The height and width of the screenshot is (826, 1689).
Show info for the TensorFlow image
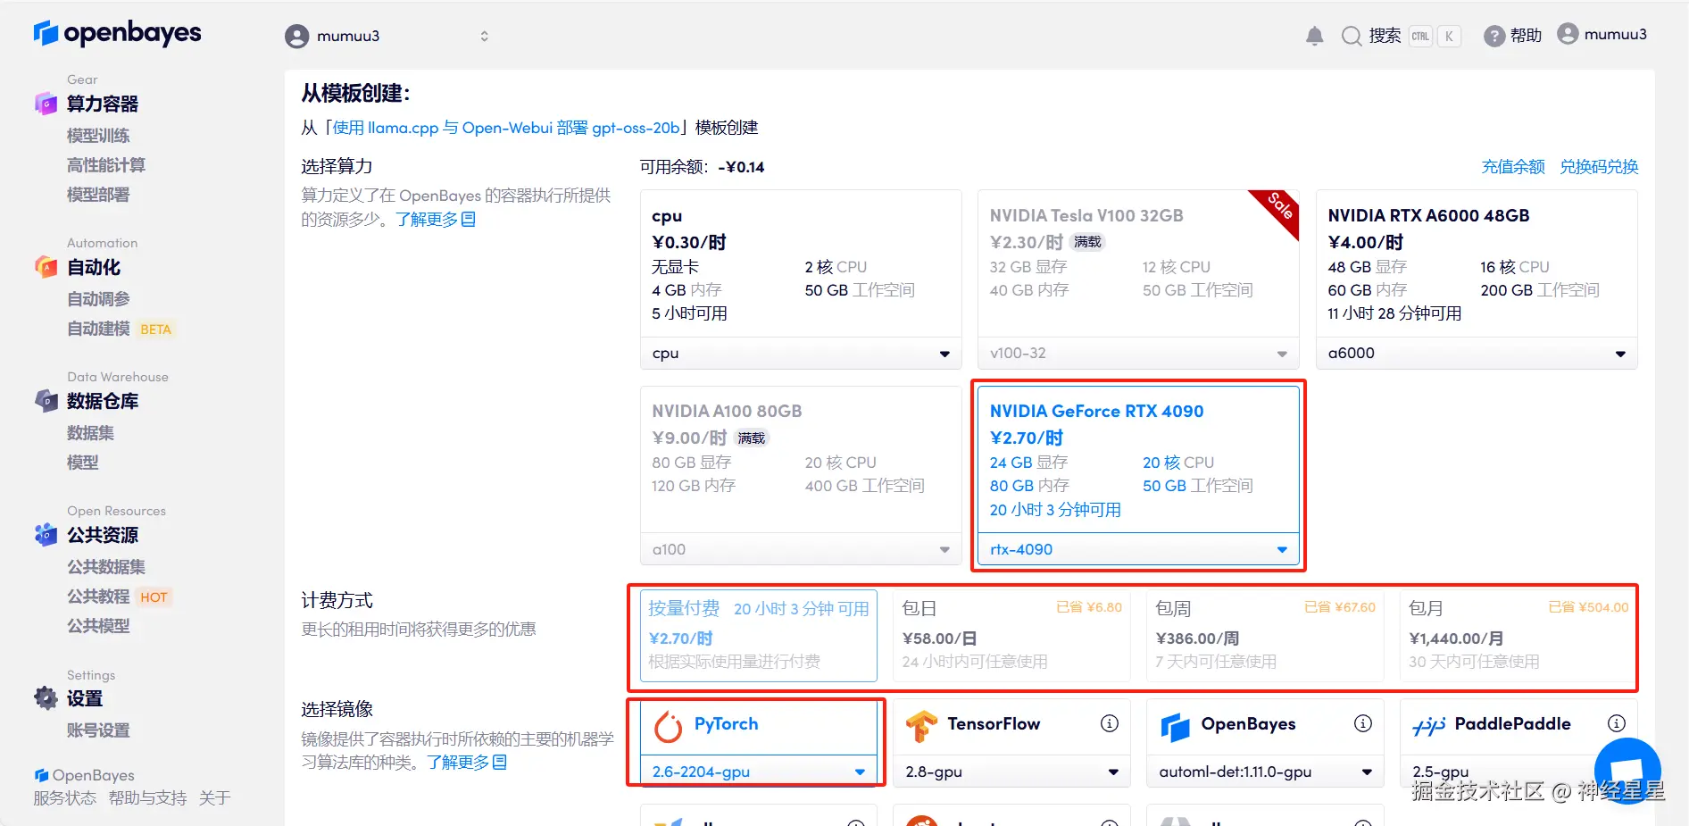pos(1110,723)
